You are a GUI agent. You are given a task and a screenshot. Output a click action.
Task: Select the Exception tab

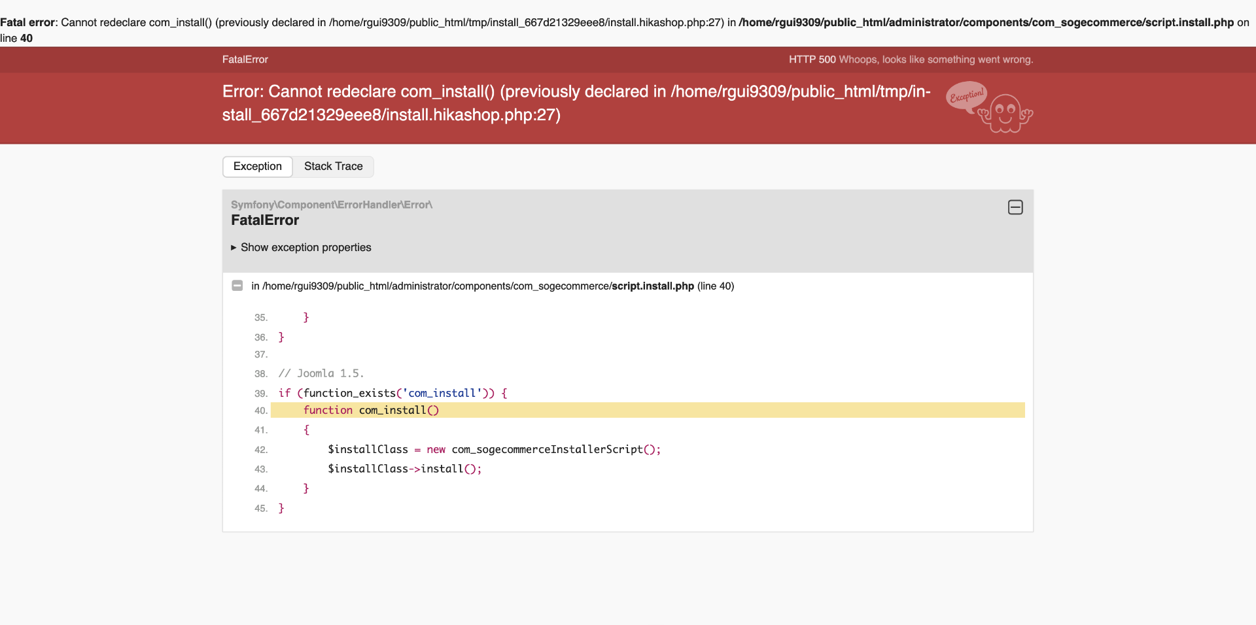coord(258,167)
